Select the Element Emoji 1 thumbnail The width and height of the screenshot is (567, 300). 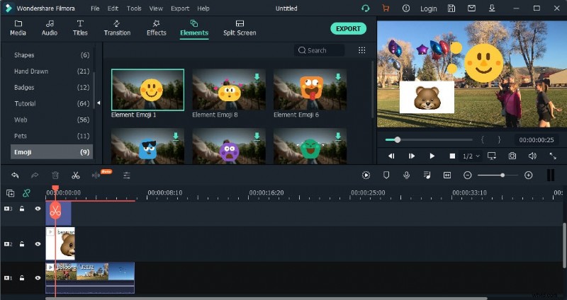[147, 90]
